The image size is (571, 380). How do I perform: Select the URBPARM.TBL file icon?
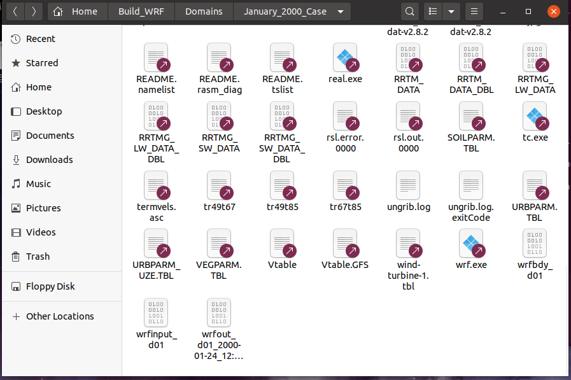point(535,185)
